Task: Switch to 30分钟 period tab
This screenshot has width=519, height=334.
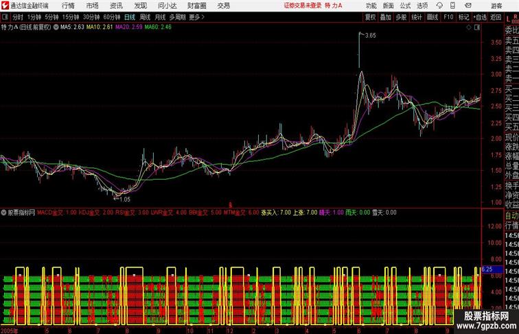Action: [91, 17]
